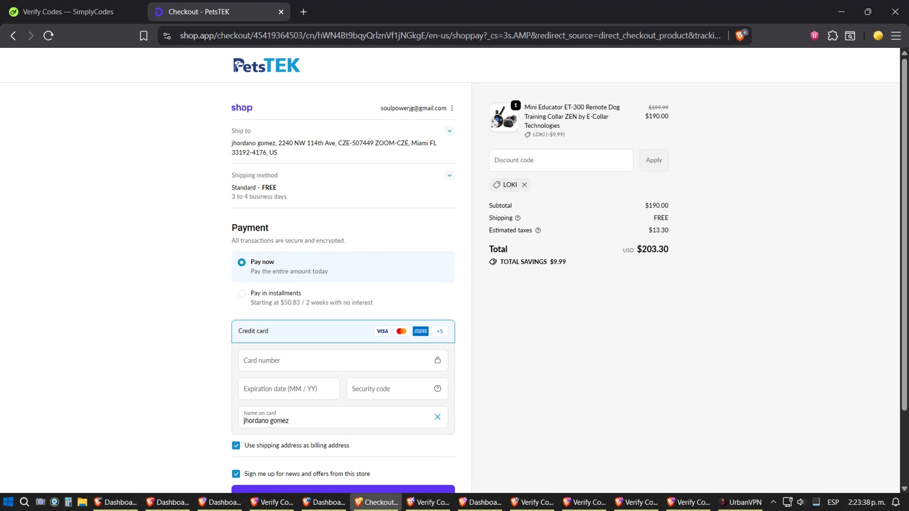909x511 pixels.
Task: Click the purple pay button at bottom
Action: (343, 489)
